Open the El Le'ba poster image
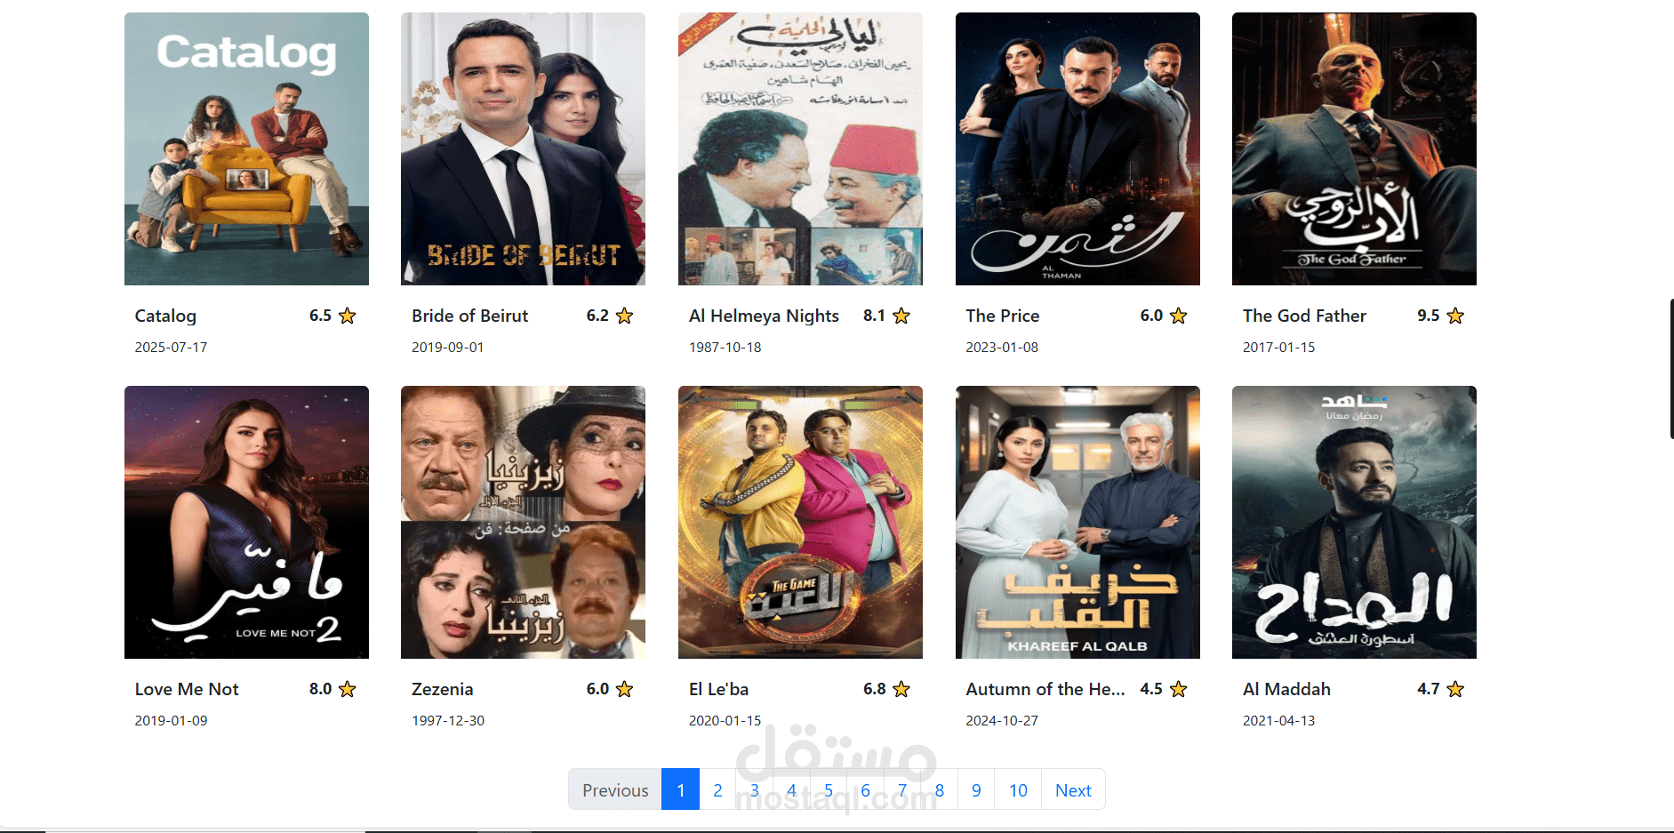 [800, 522]
